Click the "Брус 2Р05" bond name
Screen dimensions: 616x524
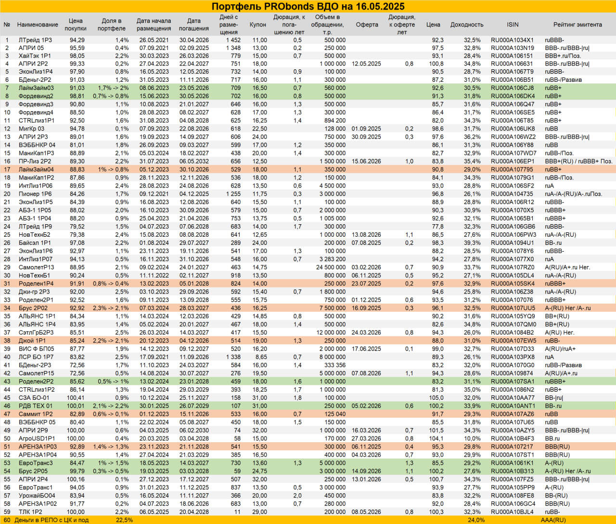(x=33, y=472)
